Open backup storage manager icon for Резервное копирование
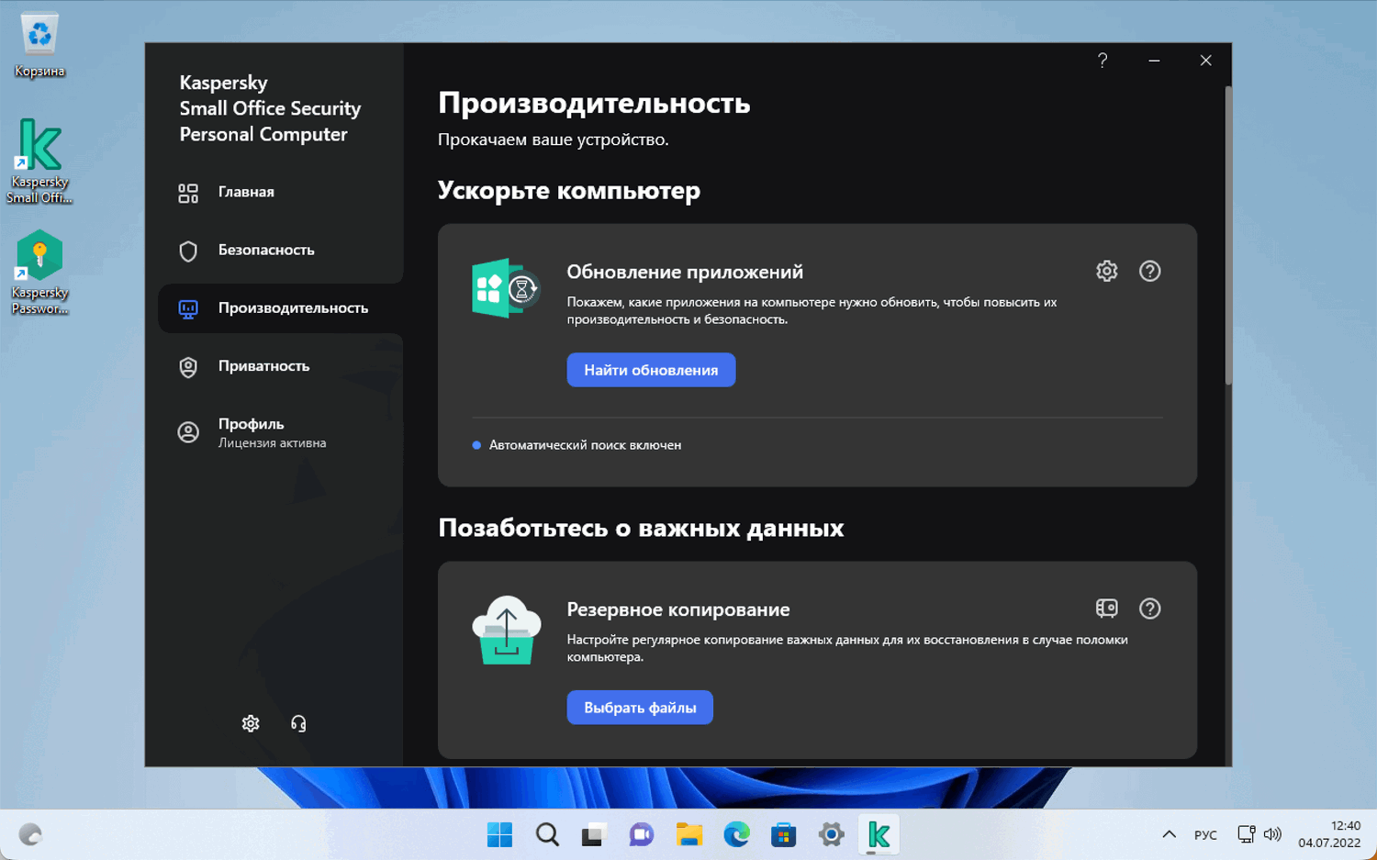 (1107, 609)
